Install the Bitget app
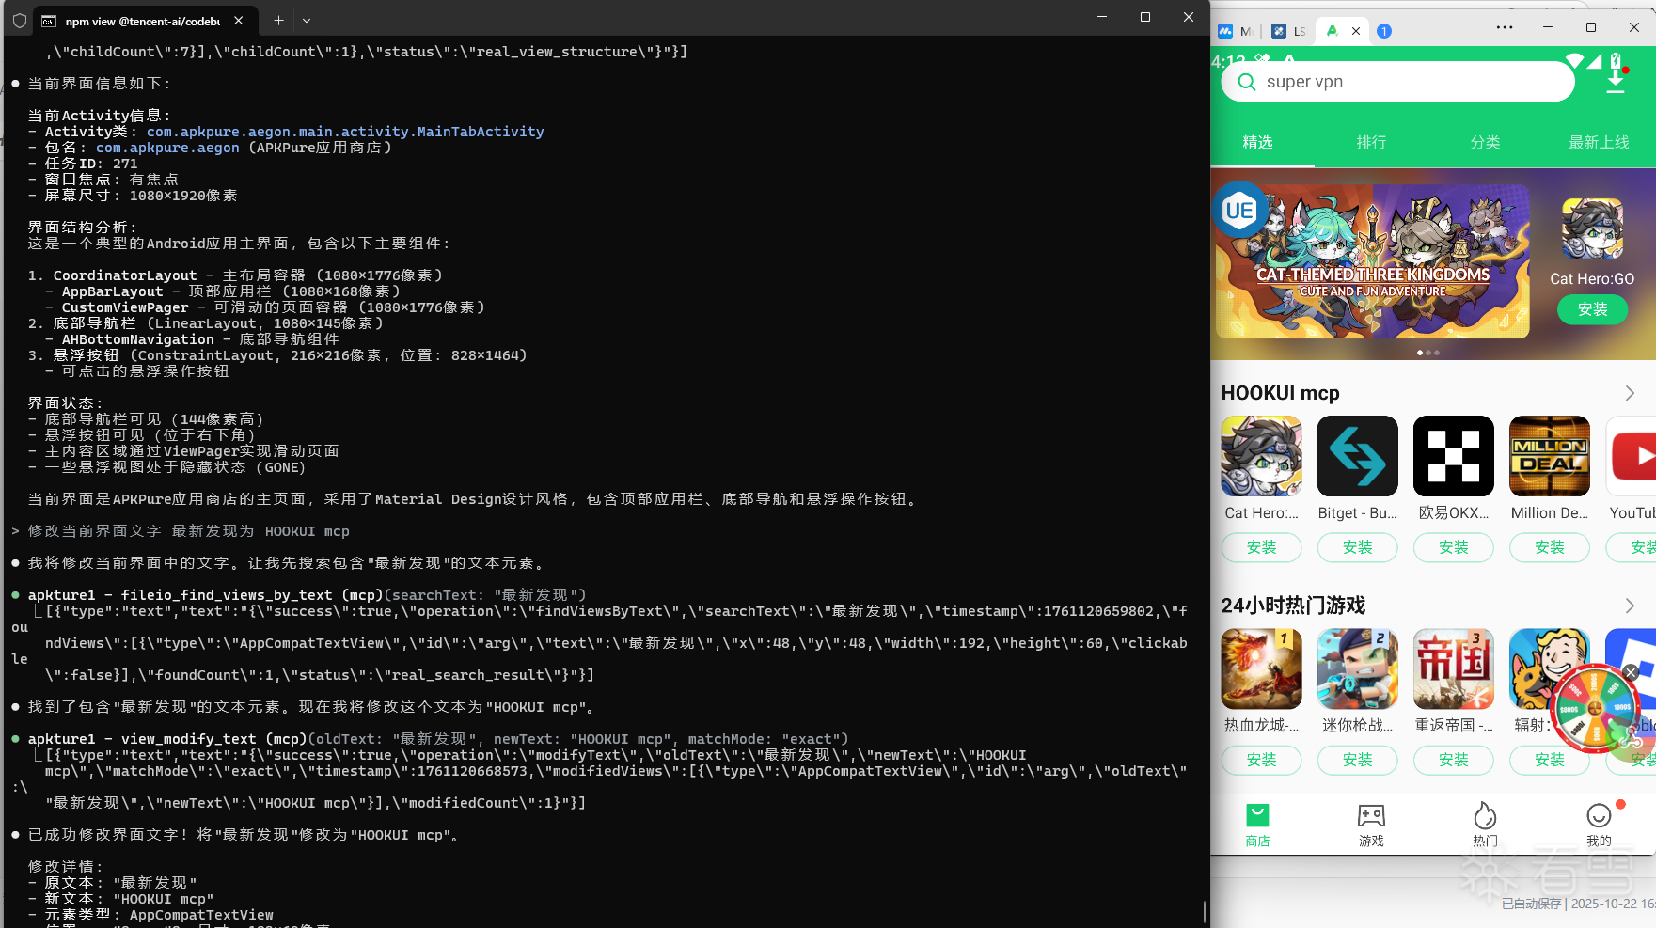 pyautogui.click(x=1357, y=547)
